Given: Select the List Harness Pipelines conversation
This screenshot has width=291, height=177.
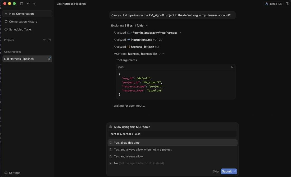Looking at the screenshot, I should 27,59.
